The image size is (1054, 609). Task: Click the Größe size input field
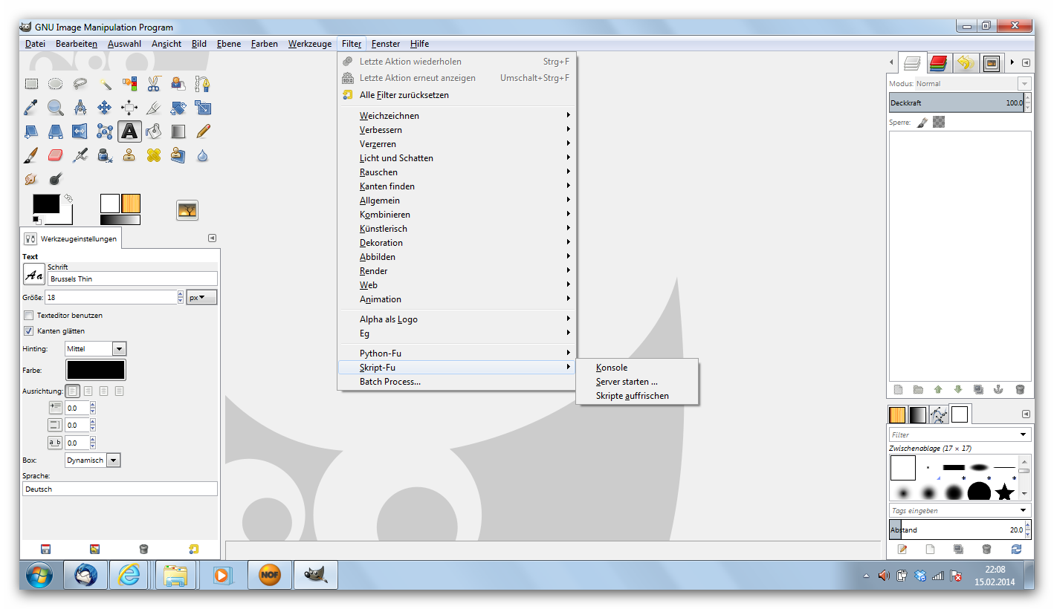pyautogui.click(x=110, y=297)
